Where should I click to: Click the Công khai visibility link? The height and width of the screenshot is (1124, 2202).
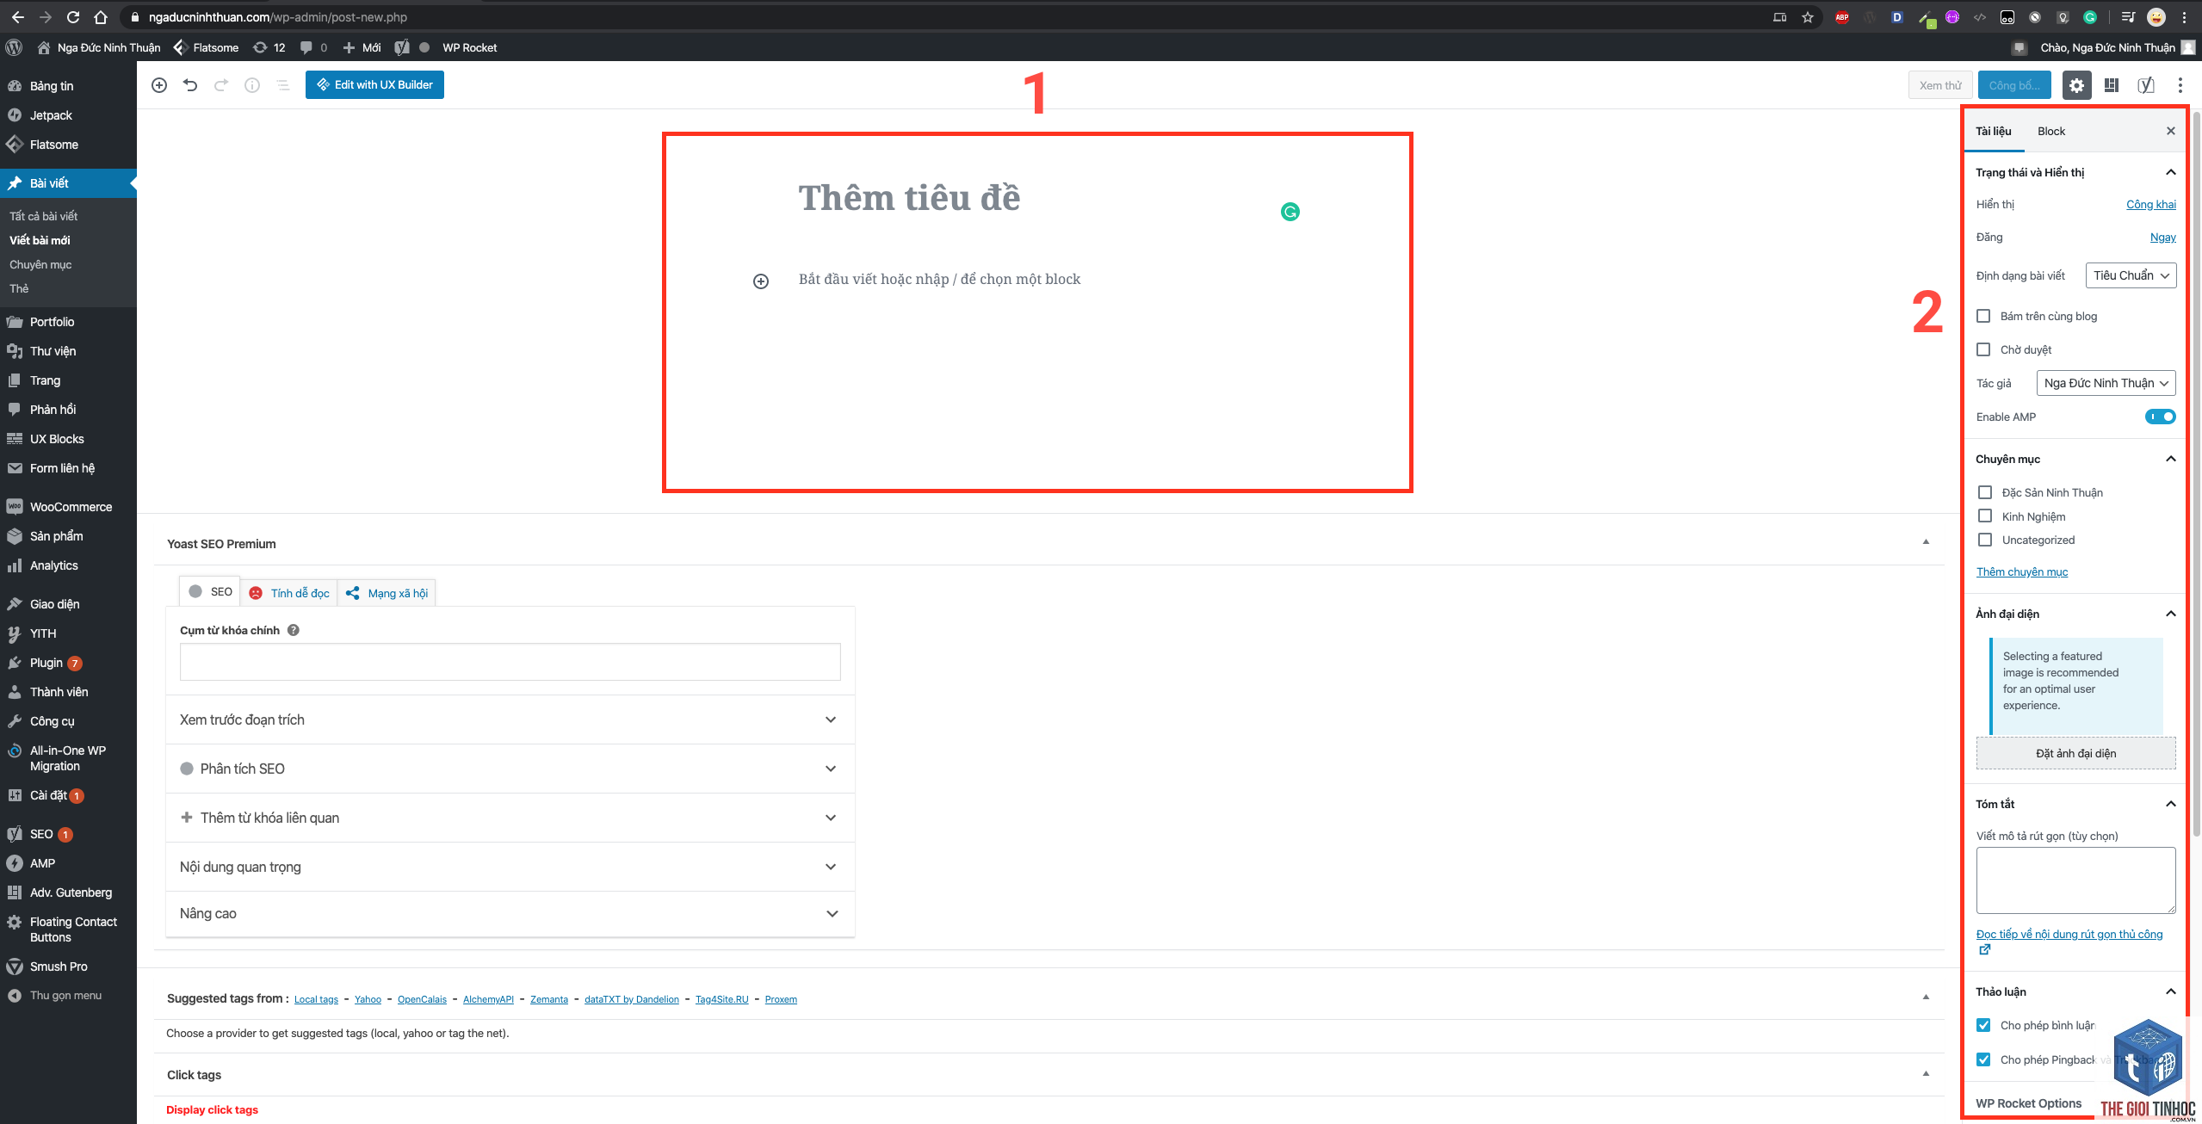click(2150, 205)
